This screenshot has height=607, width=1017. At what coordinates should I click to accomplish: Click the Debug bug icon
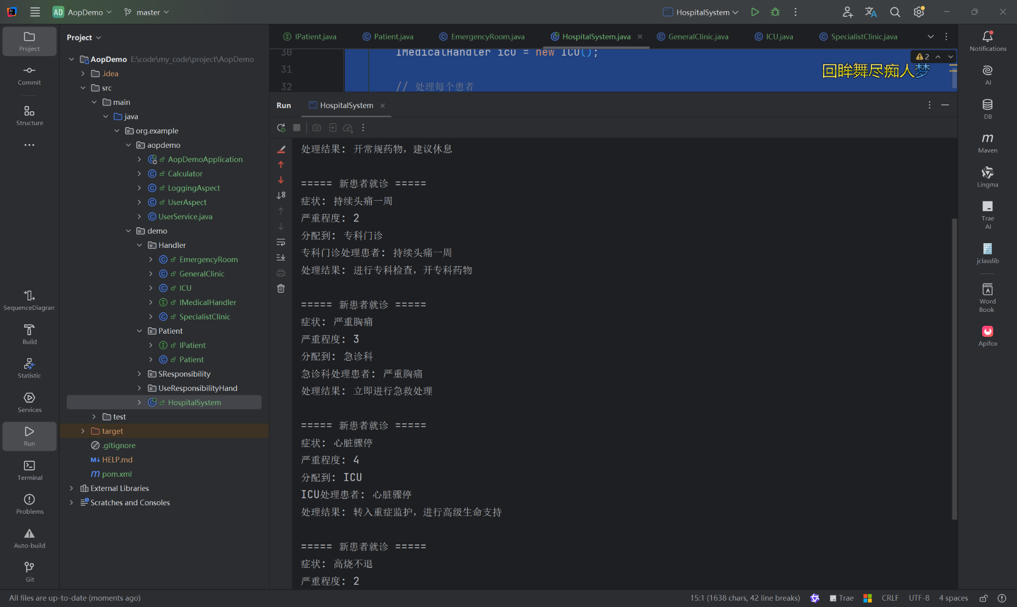775,12
